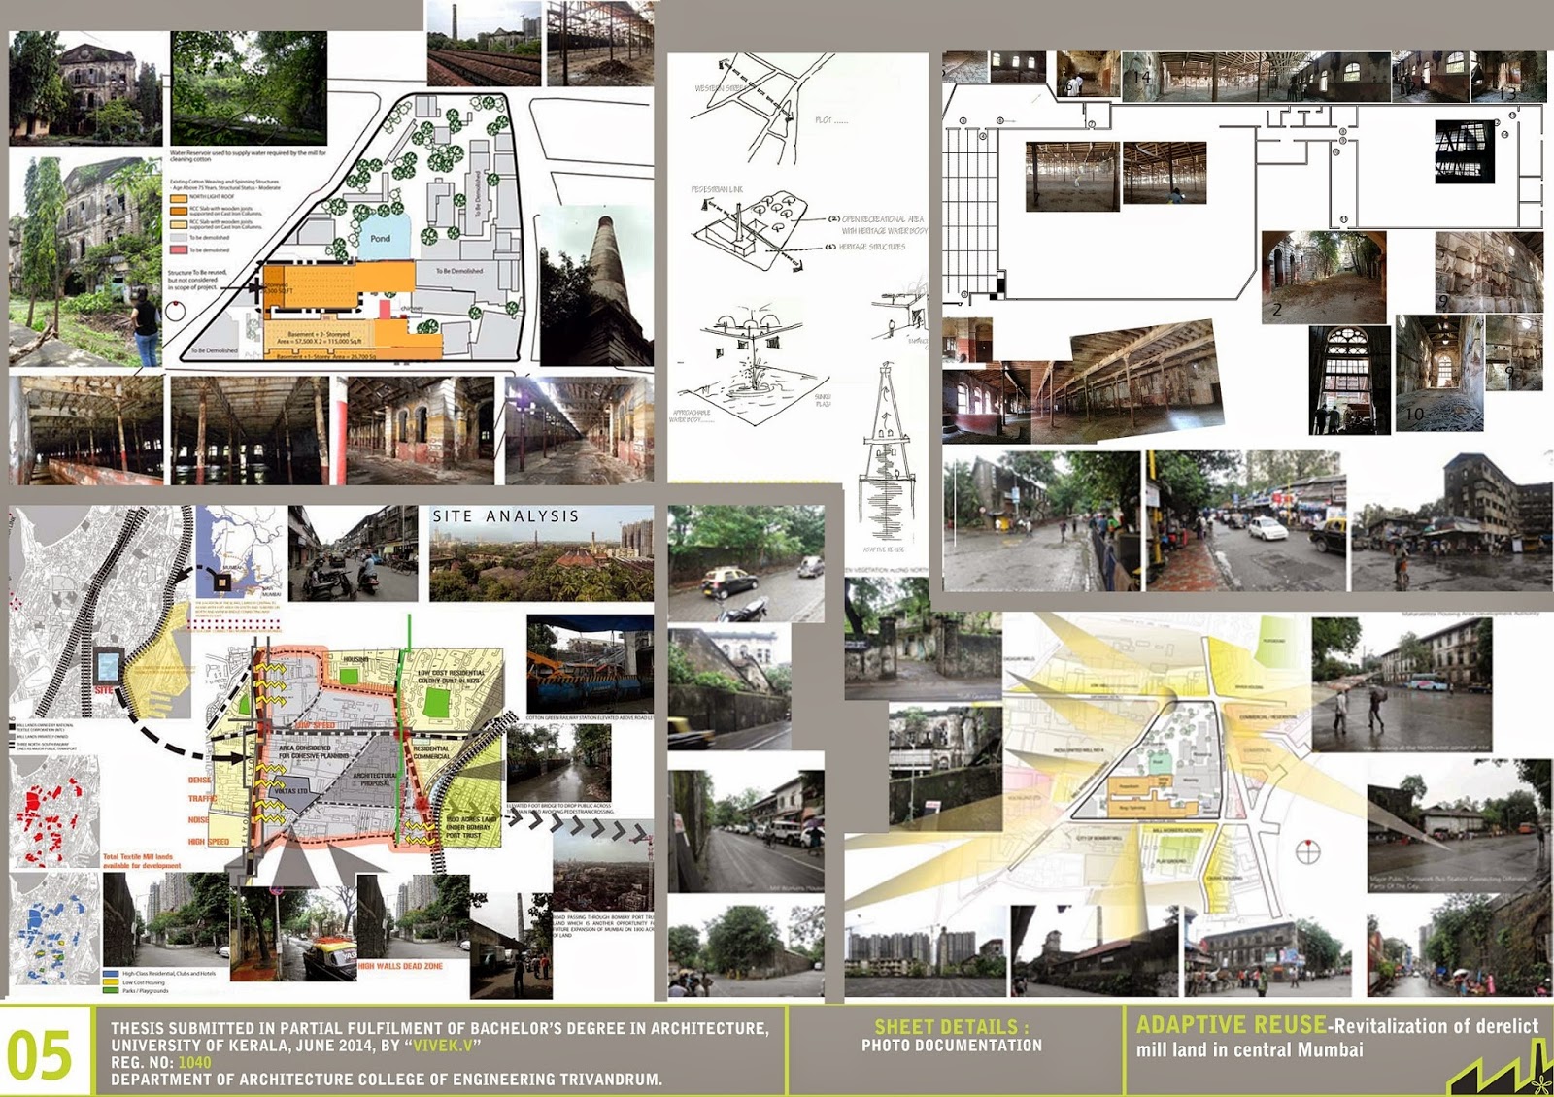Open the street photo with the white car
This screenshot has width=1554, height=1097.
coord(1246,521)
